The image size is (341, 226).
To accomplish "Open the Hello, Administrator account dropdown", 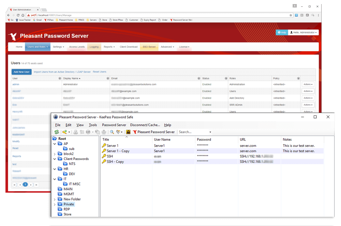I will click(x=303, y=33).
